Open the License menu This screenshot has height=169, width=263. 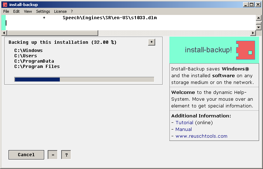(x=60, y=11)
